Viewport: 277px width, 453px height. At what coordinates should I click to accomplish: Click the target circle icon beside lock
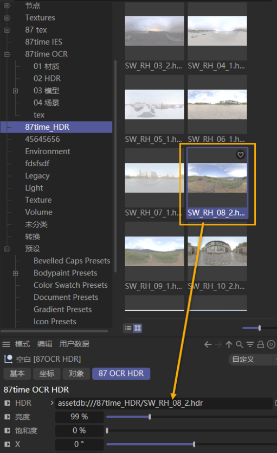pyautogui.click(x=271, y=344)
